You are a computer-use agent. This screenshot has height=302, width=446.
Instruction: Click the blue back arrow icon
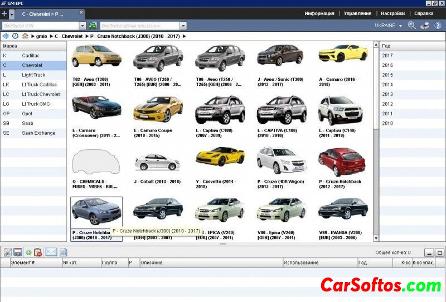[x=6, y=36]
